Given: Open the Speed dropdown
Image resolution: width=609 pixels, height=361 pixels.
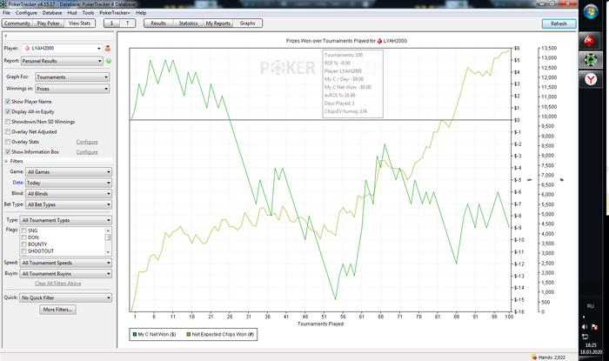Looking at the screenshot, I should [66, 263].
